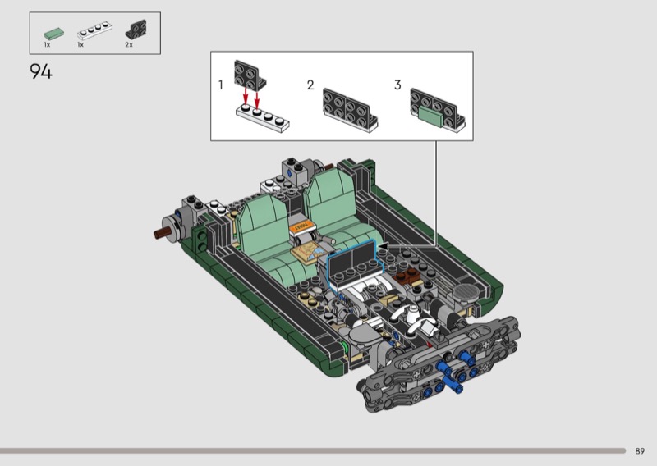657x466 pixels.
Task: Click sub-step number 1 label
Action: 221,85
